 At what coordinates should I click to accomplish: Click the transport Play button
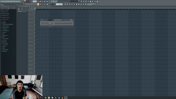(27, 1)
